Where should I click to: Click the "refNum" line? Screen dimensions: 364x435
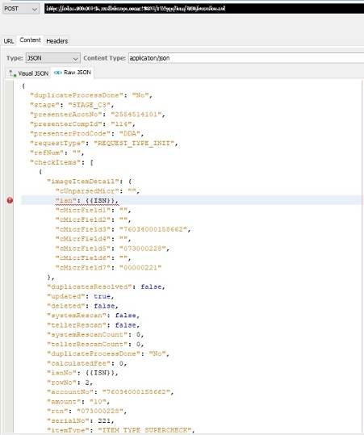56,153
